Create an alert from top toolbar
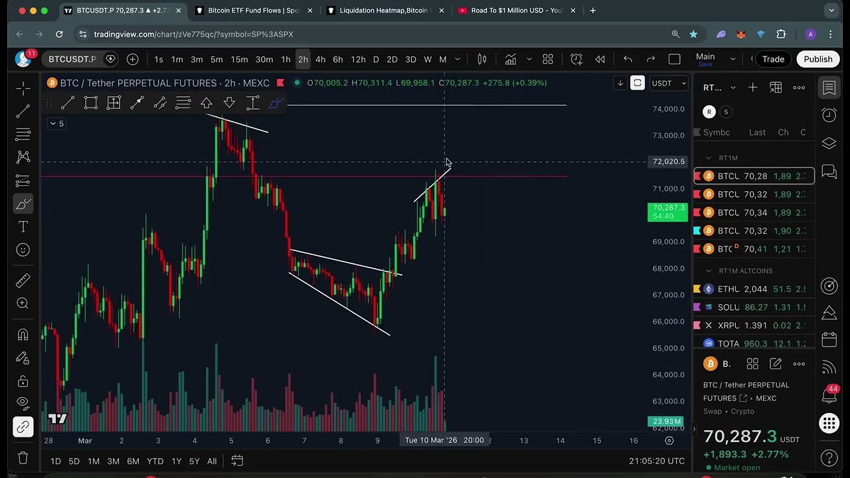The height and width of the screenshot is (478, 850). click(x=576, y=59)
